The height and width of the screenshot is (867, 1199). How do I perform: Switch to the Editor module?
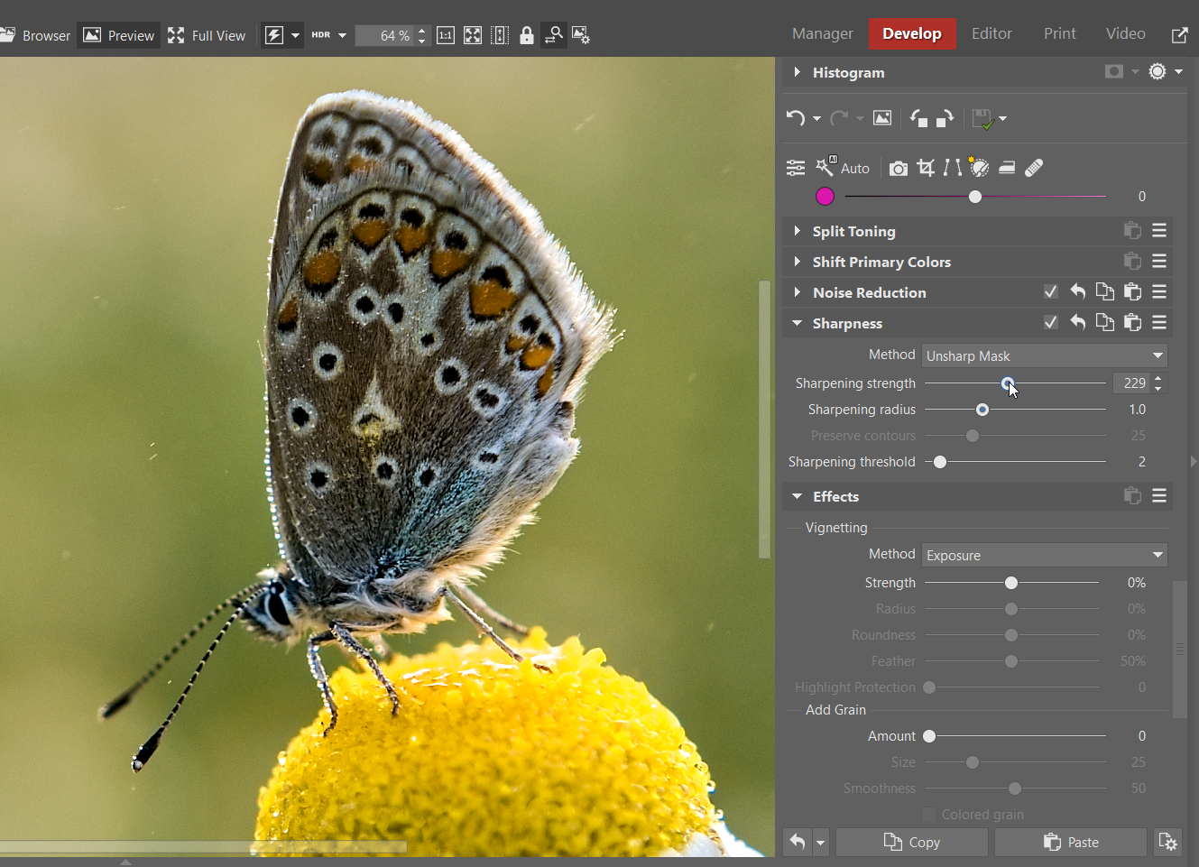991,33
